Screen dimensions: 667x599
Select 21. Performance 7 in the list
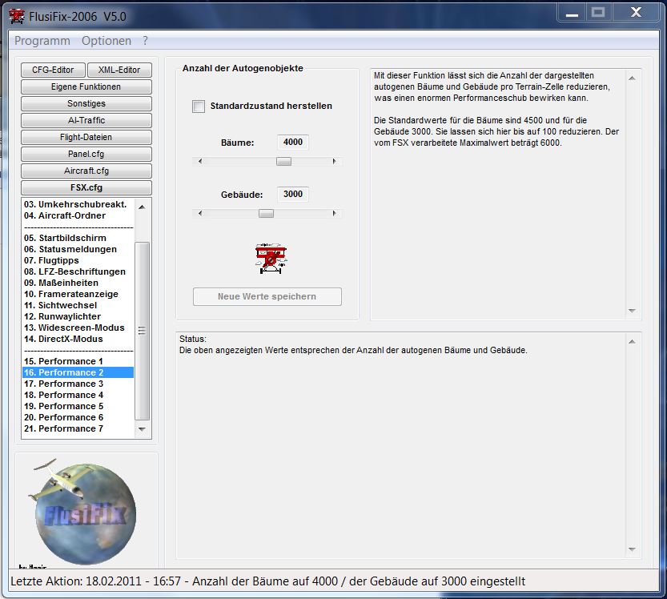click(x=78, y=429)
